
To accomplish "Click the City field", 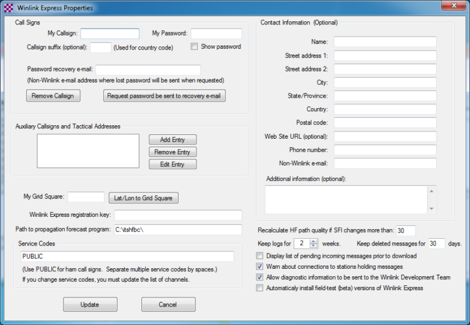I will pyautogui.click(x=385, y=82).
